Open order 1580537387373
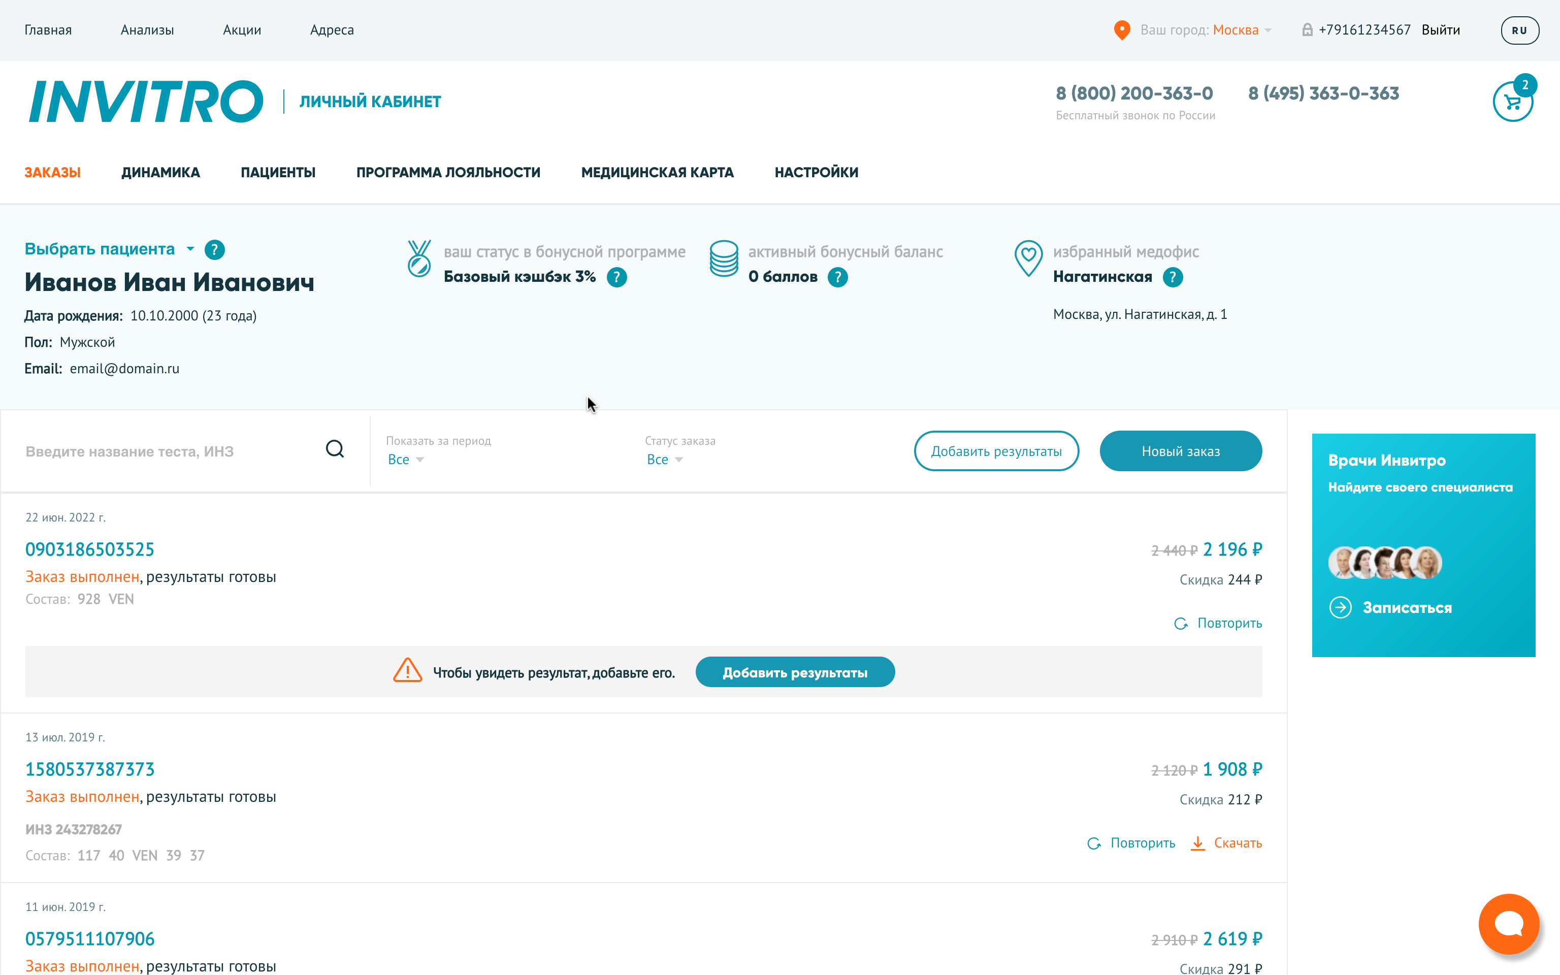Viewport: 1560px width, 975px height. point(89,769)
